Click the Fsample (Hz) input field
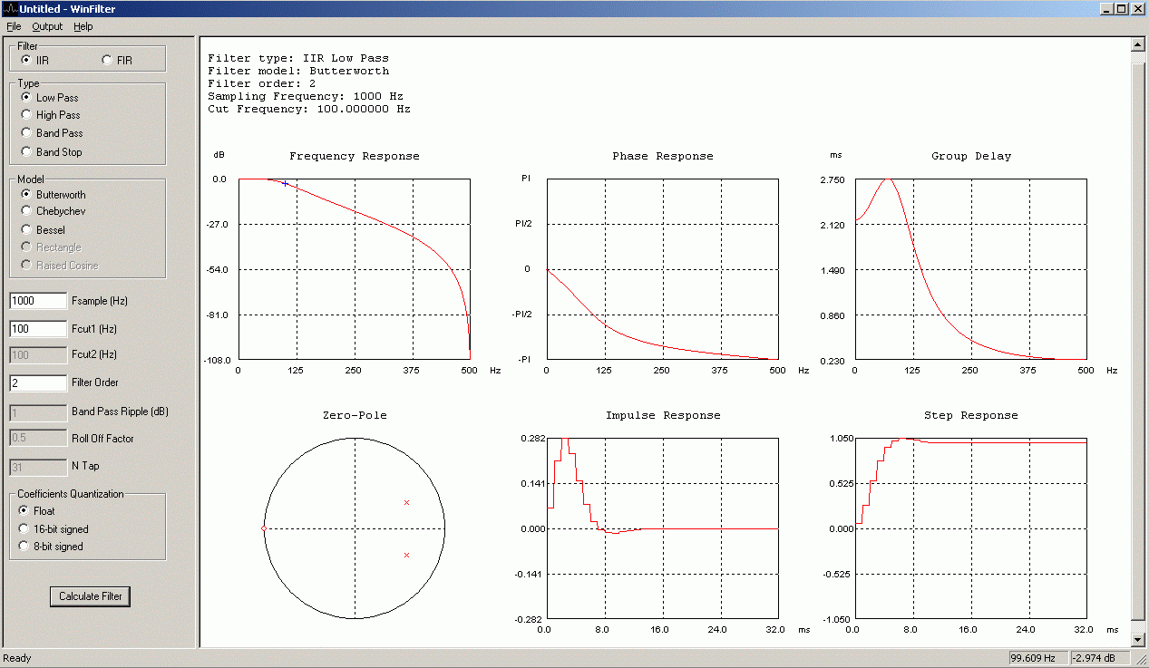1149x668 pixels. pyautogui.click(x=38, y=301)
